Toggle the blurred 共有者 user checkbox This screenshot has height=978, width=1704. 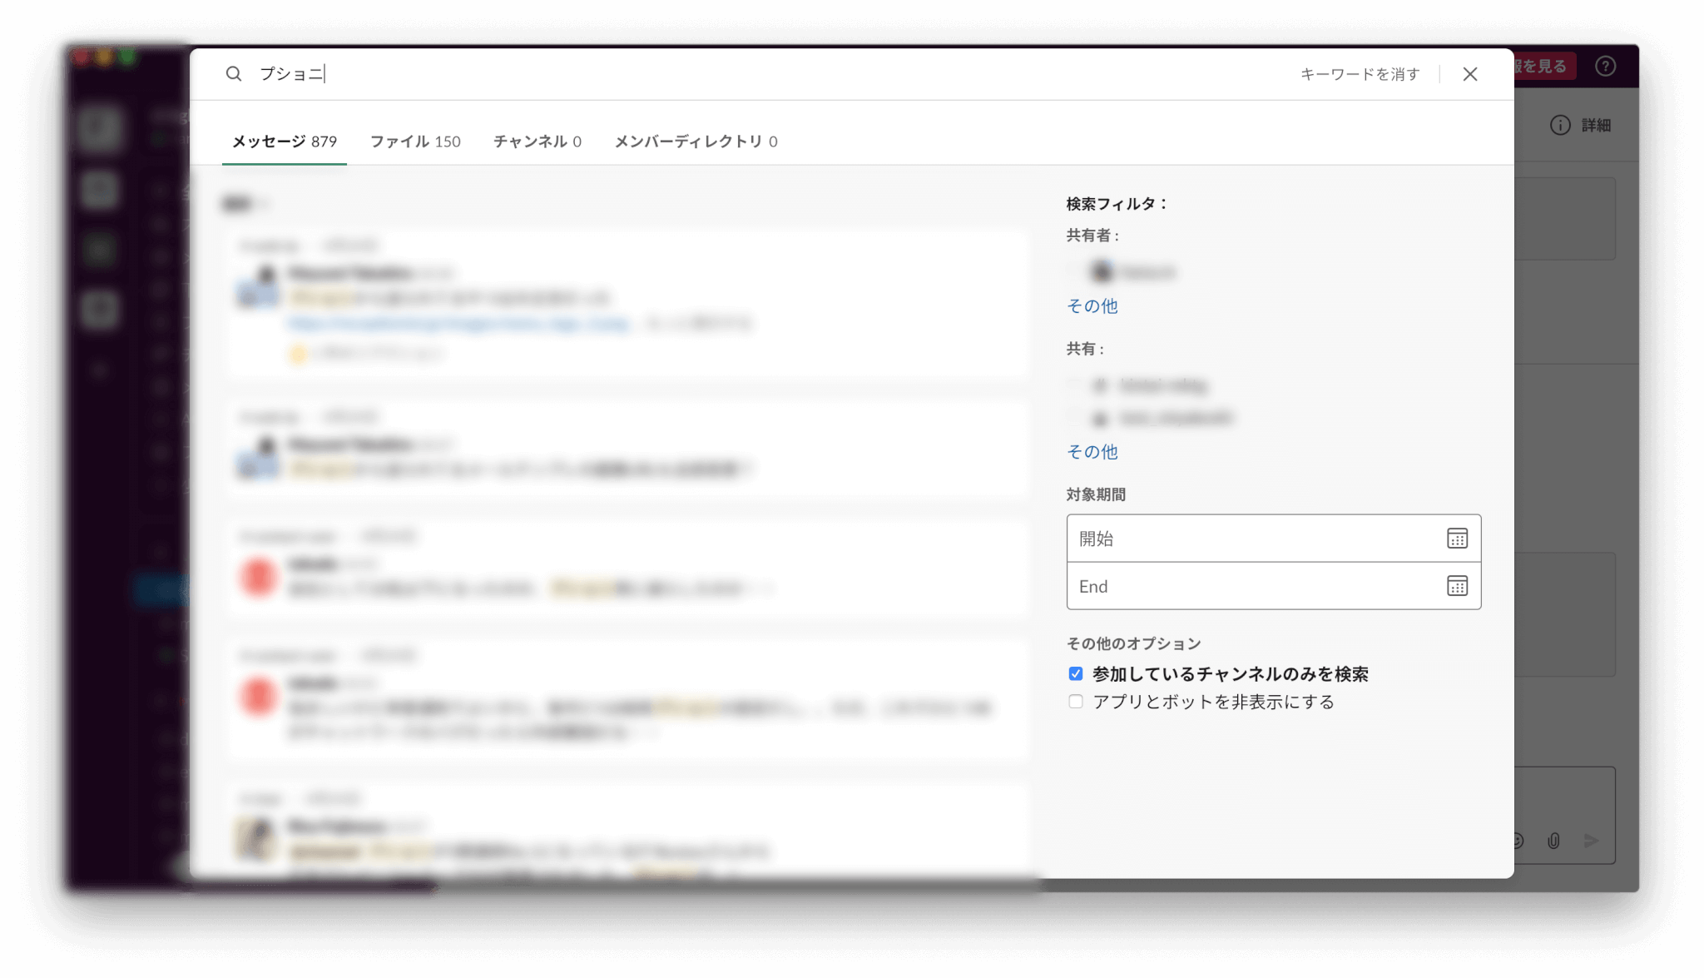pos(1075,271)
